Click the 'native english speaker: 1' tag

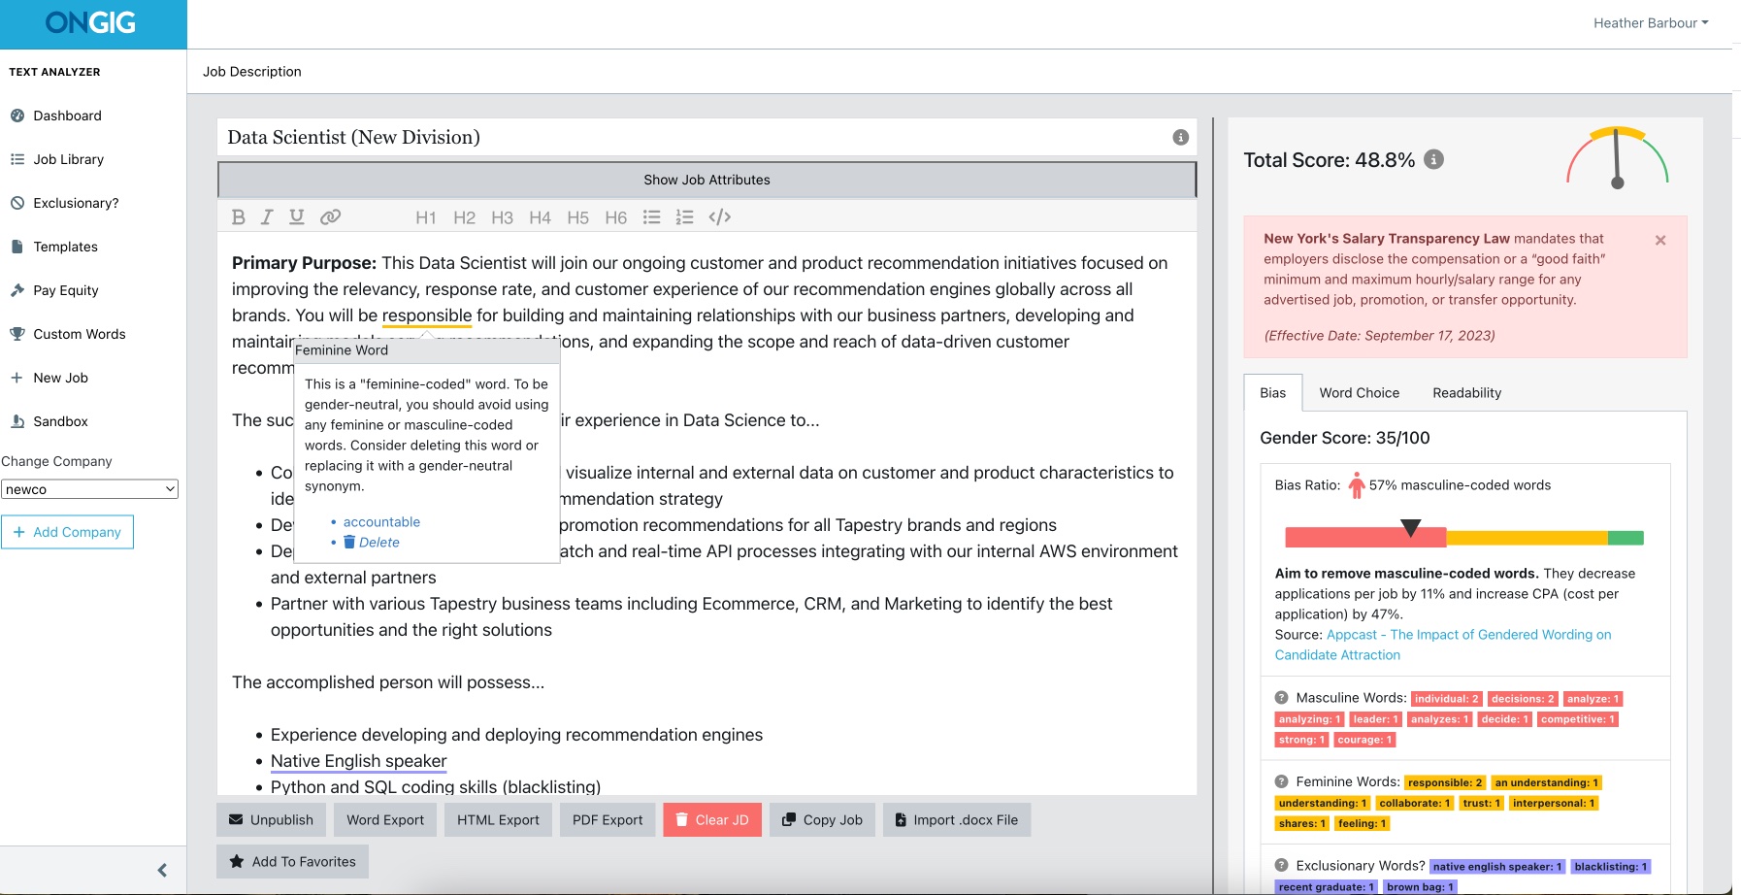1497,867
